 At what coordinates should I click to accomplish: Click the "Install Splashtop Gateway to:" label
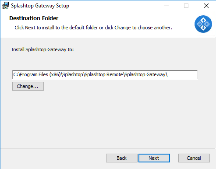(42, 49)
